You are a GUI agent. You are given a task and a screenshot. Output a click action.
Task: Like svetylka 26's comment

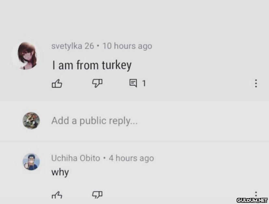[x=57, y=84]
